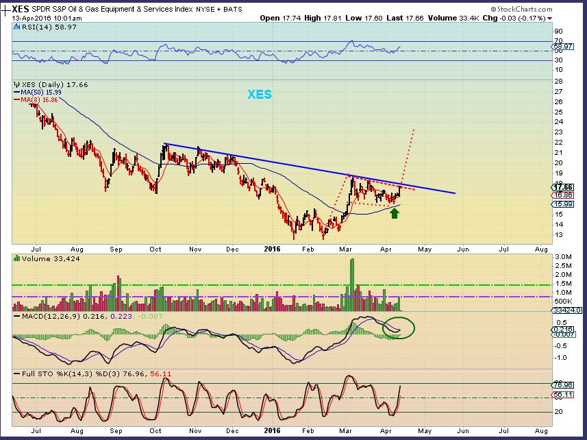The width and height of the screenshot is (587, 440).
Task: Click the 0.223 MACD signal value in legend
Action: coord(121,317)
